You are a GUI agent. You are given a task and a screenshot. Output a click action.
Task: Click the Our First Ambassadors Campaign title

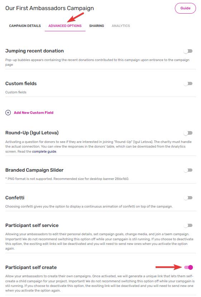(x=50, y=8)
